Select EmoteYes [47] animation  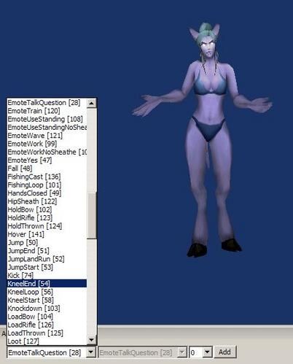[x=47, y=160]
